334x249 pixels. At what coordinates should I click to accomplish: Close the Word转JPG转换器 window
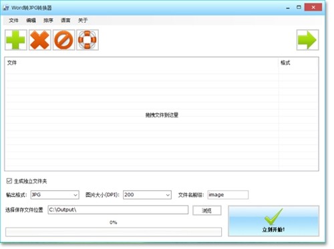(x=313, y=7)
